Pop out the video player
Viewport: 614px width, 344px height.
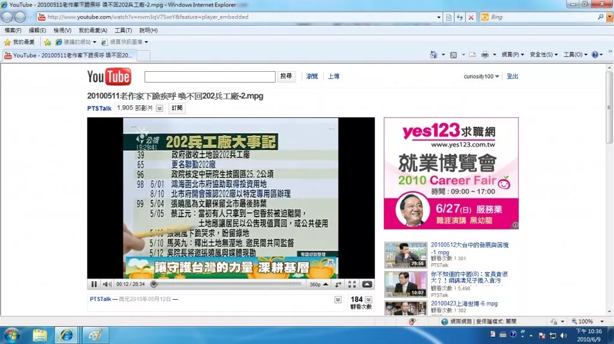coord(338,284)
